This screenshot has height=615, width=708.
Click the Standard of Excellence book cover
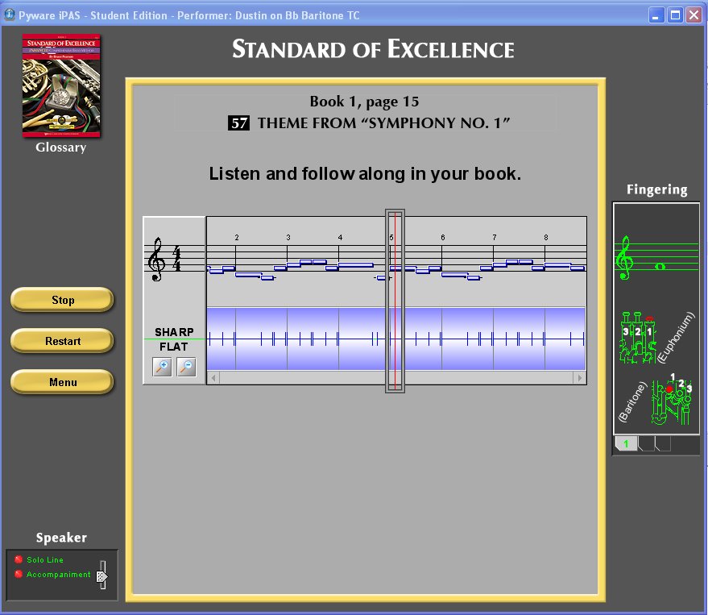point(60,85)
